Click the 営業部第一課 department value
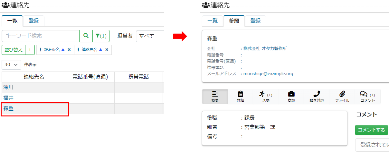Screen dimensions: 389x153 coord(260,127)
